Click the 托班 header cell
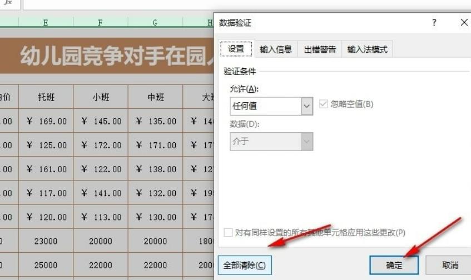 (x=46, y=97)
